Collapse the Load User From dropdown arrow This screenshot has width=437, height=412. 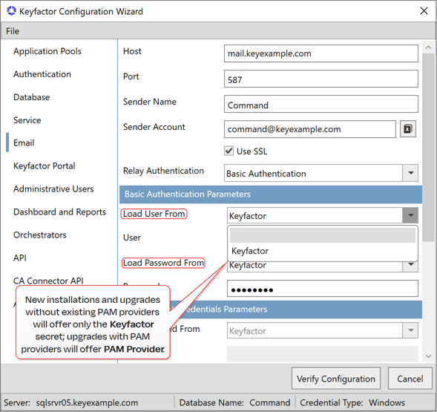pyautogui.click(x=410, y=215)
